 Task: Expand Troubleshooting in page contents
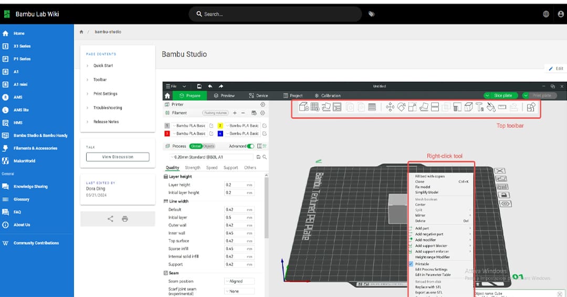pyautogui.click(x=108, y=108)
